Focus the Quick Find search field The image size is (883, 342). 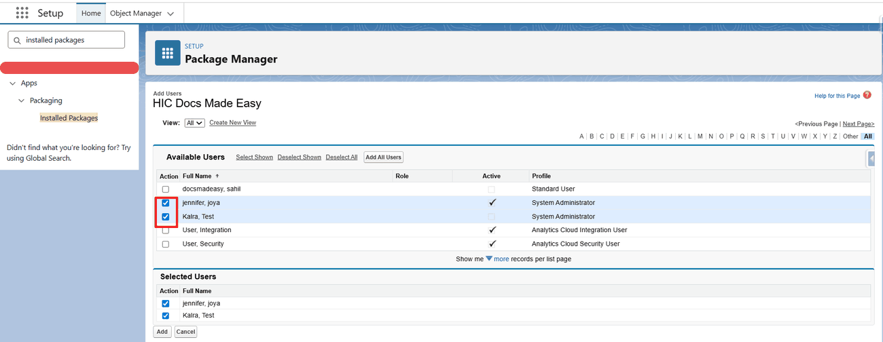(x=67, y=40)
